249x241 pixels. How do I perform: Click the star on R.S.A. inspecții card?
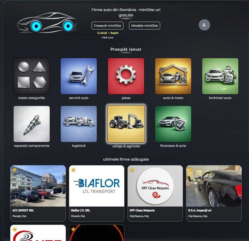[190, 170]
